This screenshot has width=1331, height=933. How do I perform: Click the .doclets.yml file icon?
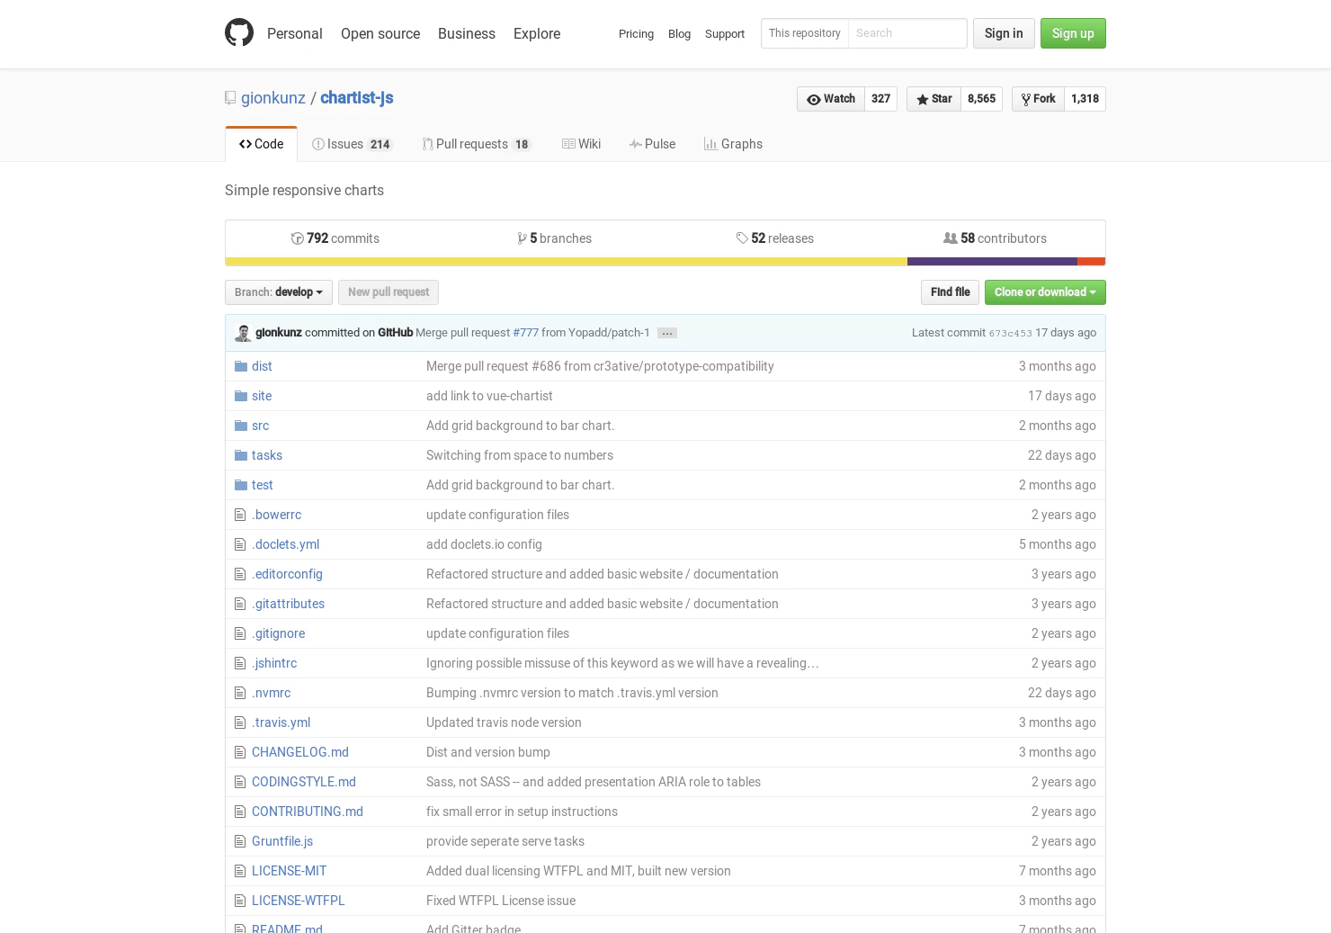pyautogui.click(x=240, y=544)
